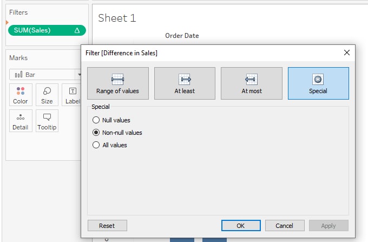Open the Color marks card
Image resolution: width=368 pixels, height=242 pixels.
pyautogui.click(x=21, y=95)
